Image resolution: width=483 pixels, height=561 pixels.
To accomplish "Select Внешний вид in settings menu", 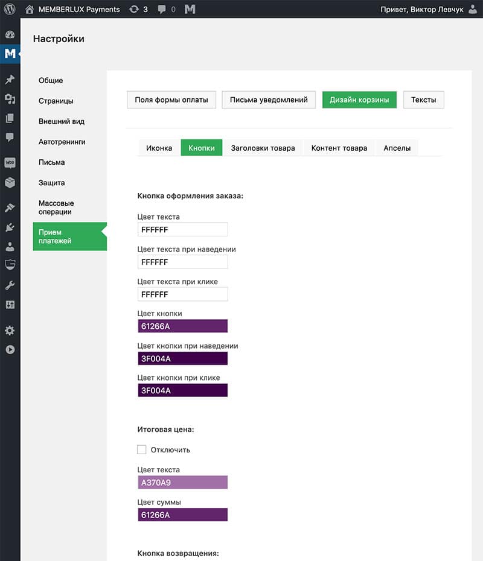I will [x=62, y=121].
